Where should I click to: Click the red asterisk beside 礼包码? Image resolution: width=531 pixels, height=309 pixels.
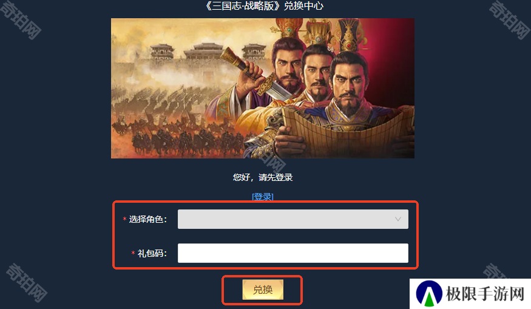133,253
